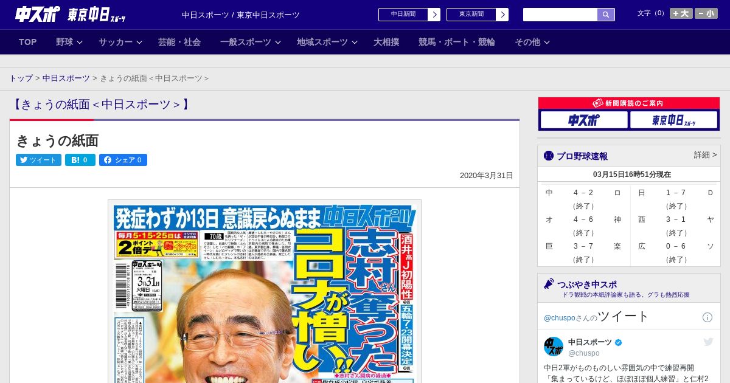This screenshot has height=383, width=730.
Task: Click プロ野球速報 baseball icon
Action: click(x=549, y=156)
